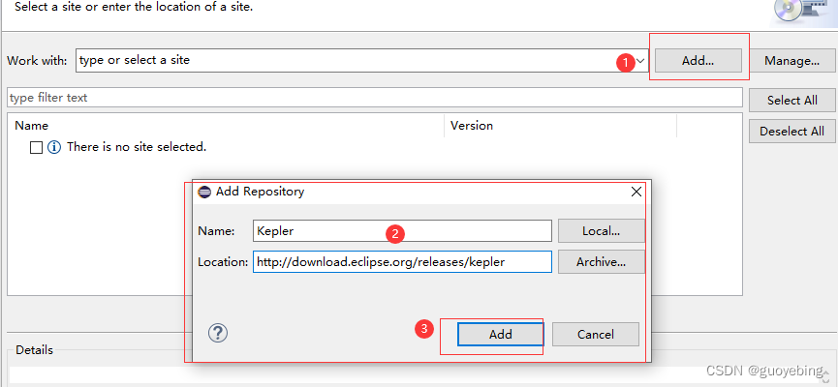Click the Eclipse icon in Add Repository title

tap(204, 192)
